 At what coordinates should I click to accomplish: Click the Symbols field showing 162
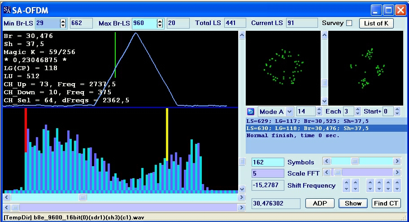coord(268,162)
